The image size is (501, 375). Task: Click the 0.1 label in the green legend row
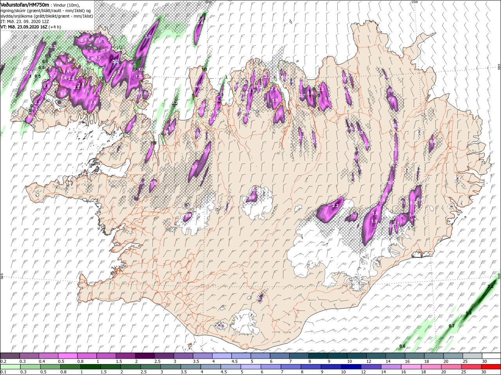pyautogui.click(x=4, y=372)
